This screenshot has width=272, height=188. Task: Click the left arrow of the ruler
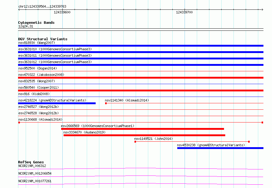click(19, 9)
